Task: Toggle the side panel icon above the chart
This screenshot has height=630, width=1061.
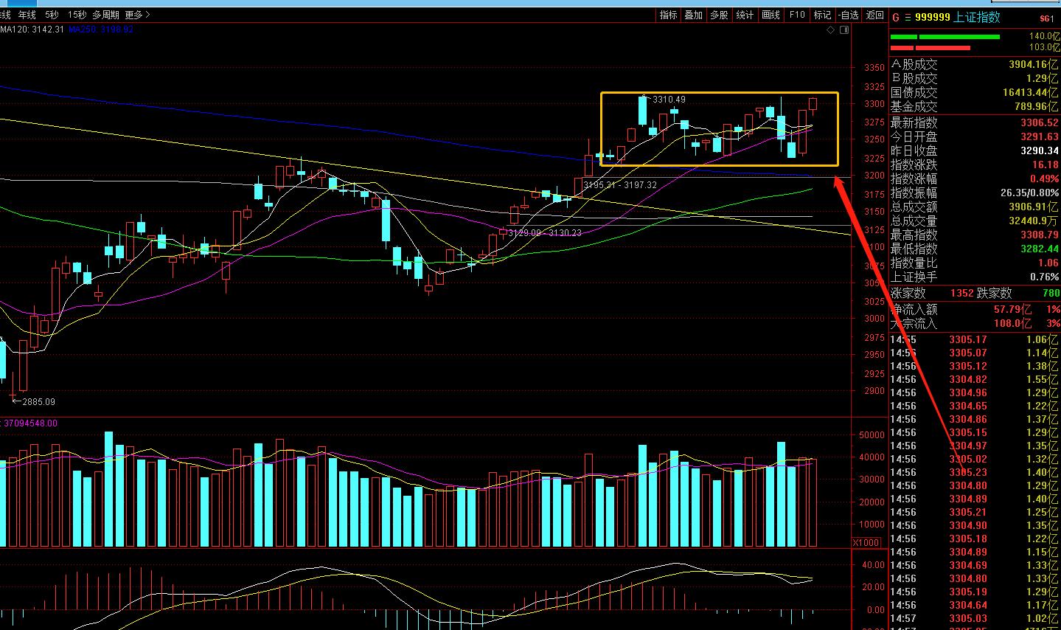Action: point(844,30)
